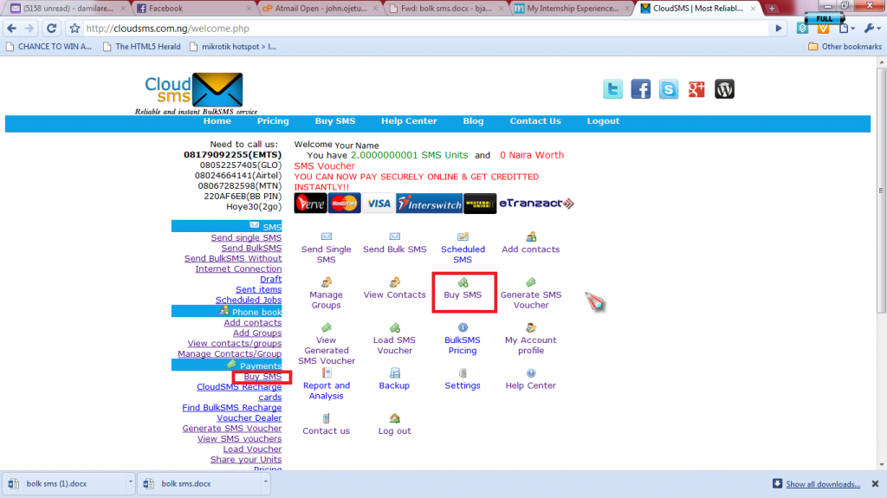Open the WordPress social icon
The height and width of the screenshot is (498, 887).
[x=724, y=89]
